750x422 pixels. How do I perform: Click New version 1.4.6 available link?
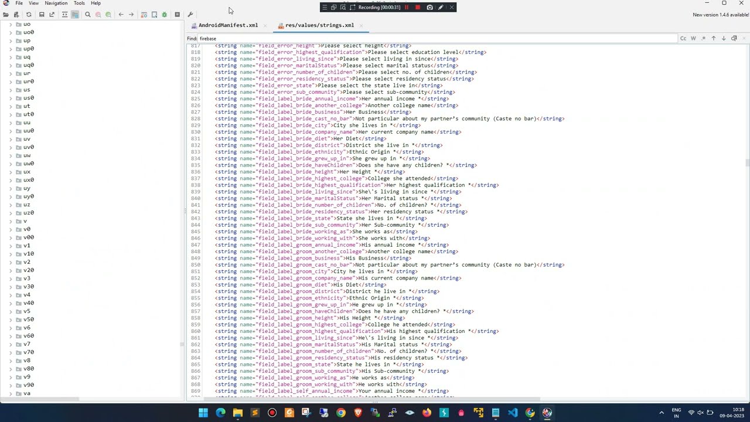(721, 15)
